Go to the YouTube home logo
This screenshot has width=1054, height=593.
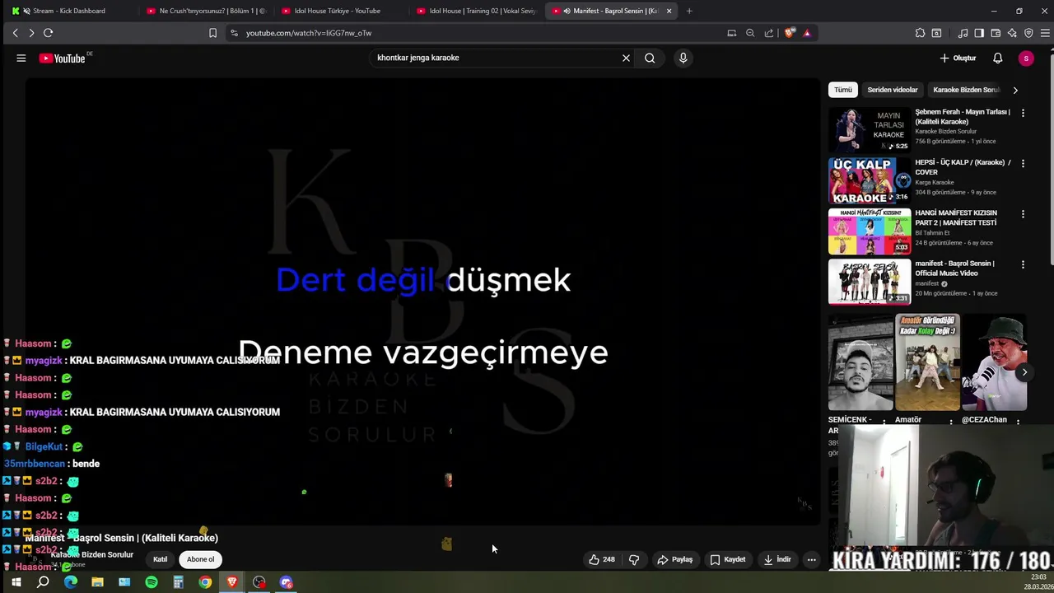pos(63,58)
